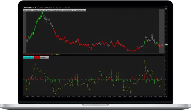Click the Bias NEUTRAL label
191x110 pixels.
pyautogui.click(x=28, y=10)
